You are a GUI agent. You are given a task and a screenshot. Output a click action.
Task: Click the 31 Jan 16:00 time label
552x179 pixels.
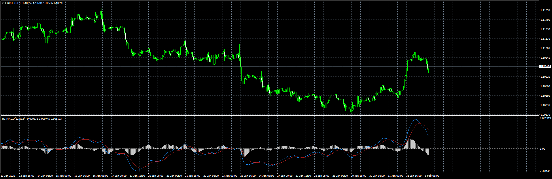click(x=414, y=176)
